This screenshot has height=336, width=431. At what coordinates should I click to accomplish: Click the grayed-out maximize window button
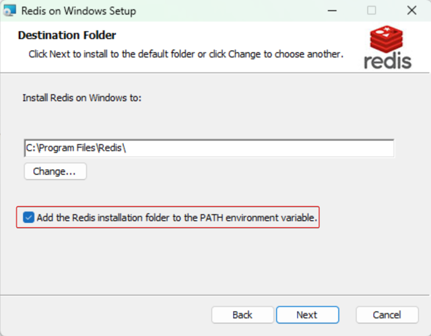coord(372,11)
